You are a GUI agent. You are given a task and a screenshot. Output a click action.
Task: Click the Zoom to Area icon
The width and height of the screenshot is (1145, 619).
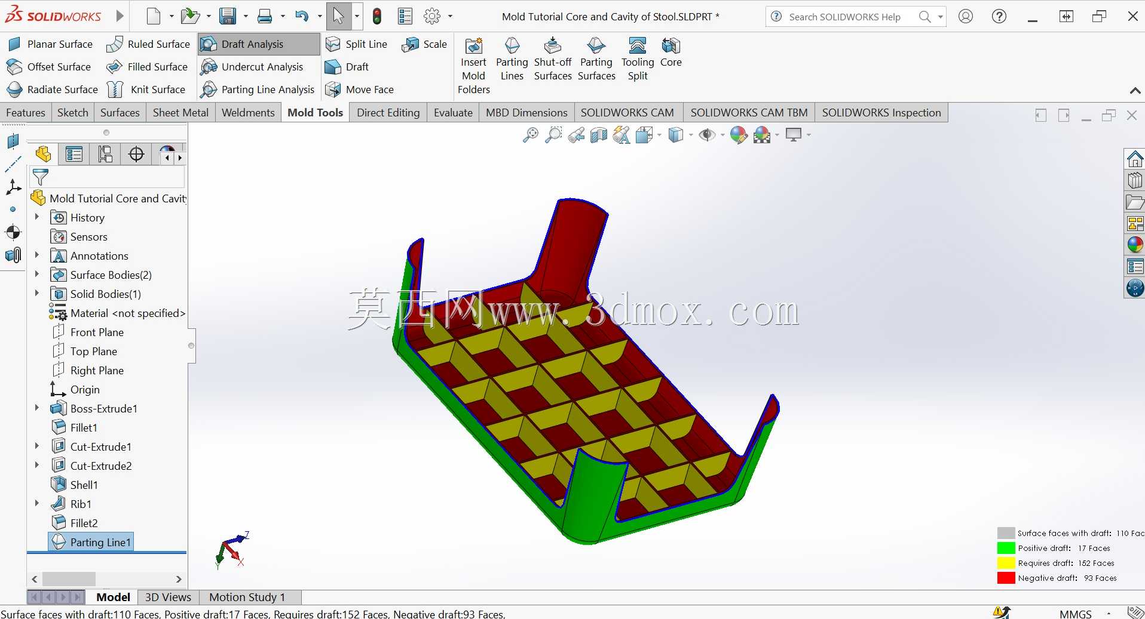pos(553,135)
